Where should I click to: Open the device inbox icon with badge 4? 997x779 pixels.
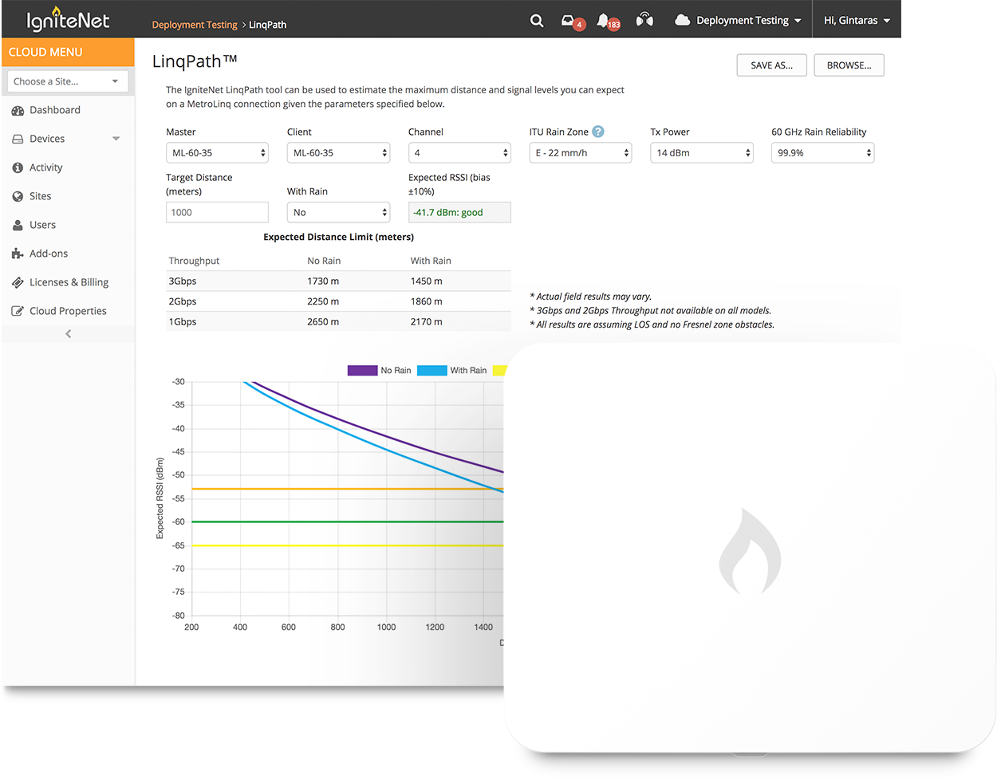pyautogui.click(x=572, y=22)
